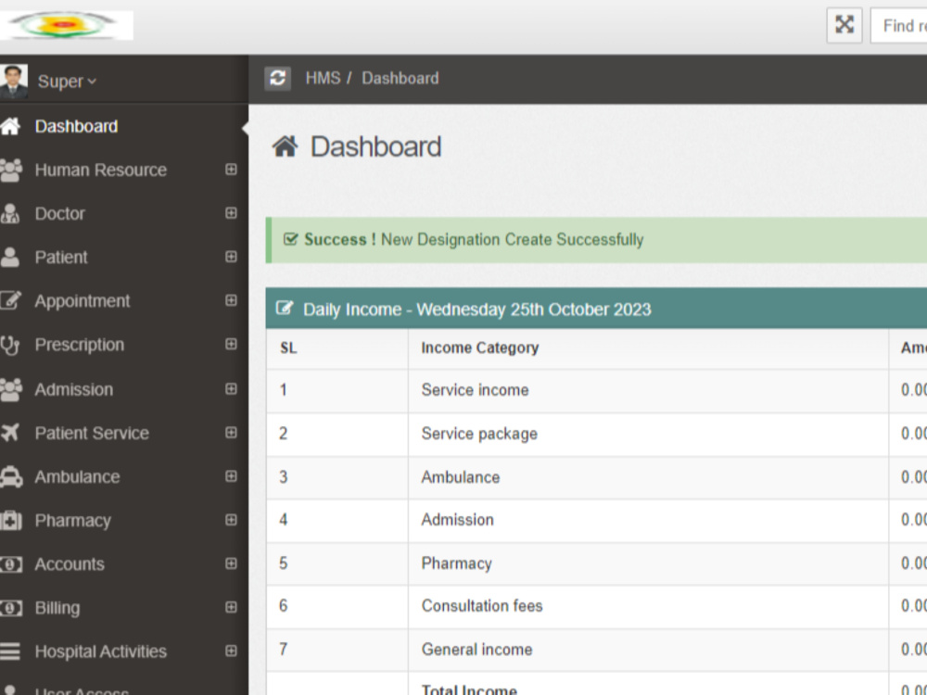927x695 pixels.
Task: Open the Doctor menu item
Action: click(59, 213)
